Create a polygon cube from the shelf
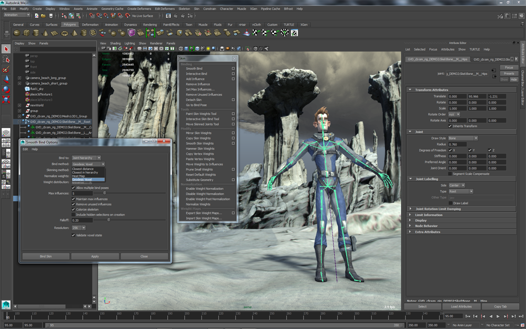Screen dimensions: 526x329 (26, 33)
